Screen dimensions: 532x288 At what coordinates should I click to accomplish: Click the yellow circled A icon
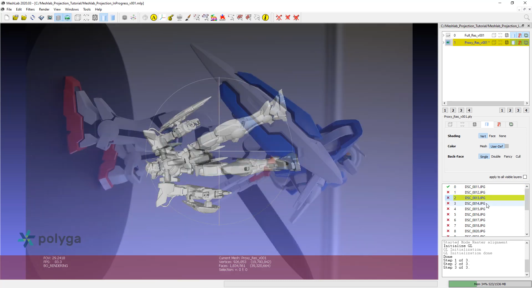[154, 18]
